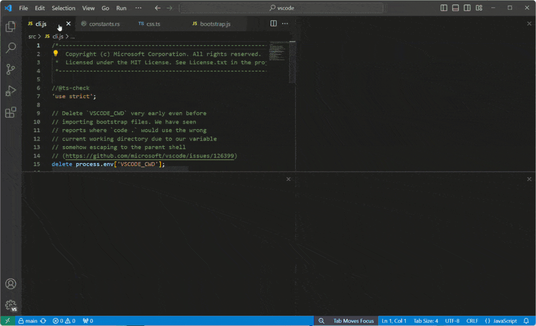536x326 pixels.
Task: Click the Accounts icon in activity bar
Action: coord(11,284)
